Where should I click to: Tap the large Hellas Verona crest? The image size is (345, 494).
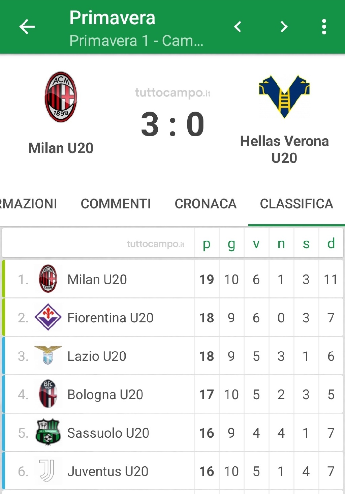point(284,96)
